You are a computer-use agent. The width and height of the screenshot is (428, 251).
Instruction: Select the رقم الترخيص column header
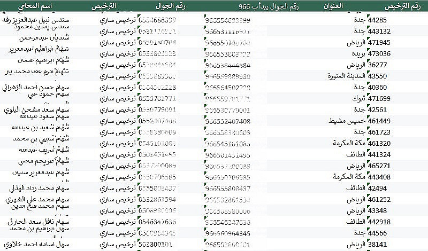click(402, 6)
